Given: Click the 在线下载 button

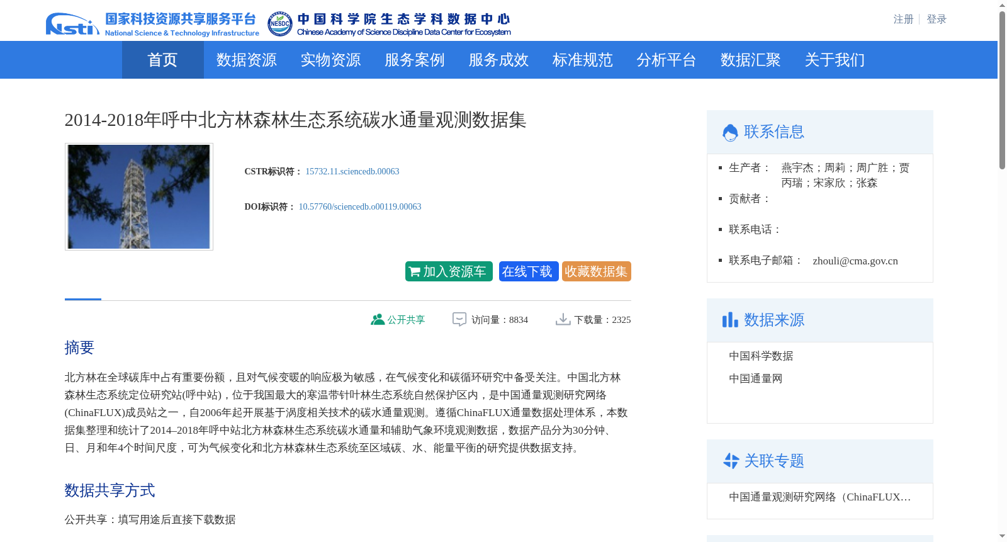Looking at the screenshot, I should click(x=529, y=271).
